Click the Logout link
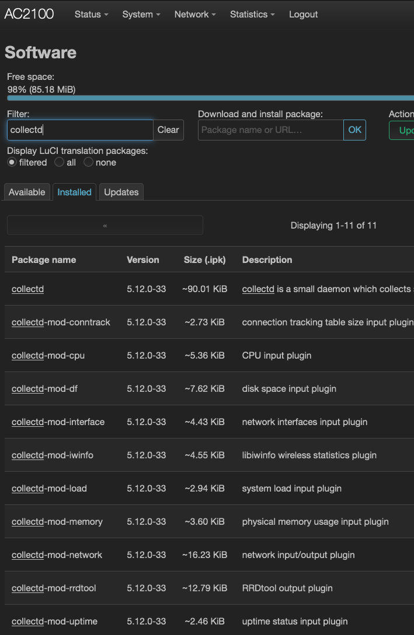414x635 pixels. [x=303, y=15]
